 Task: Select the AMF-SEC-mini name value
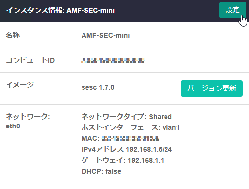tap(105, 35)
